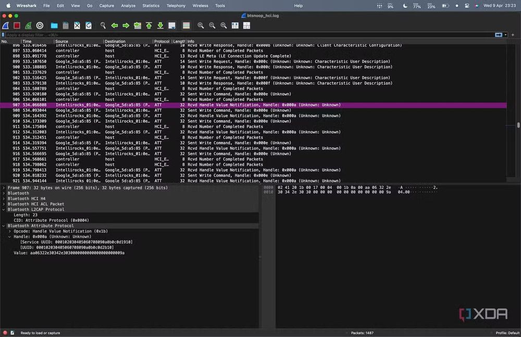The height and width of the screenshot is (337, 521).
Task: Click the hex bytes row 0010
Action: tap(334, 192)
